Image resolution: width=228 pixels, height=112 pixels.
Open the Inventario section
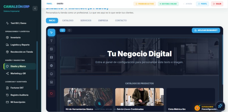(x=20, y=38)
